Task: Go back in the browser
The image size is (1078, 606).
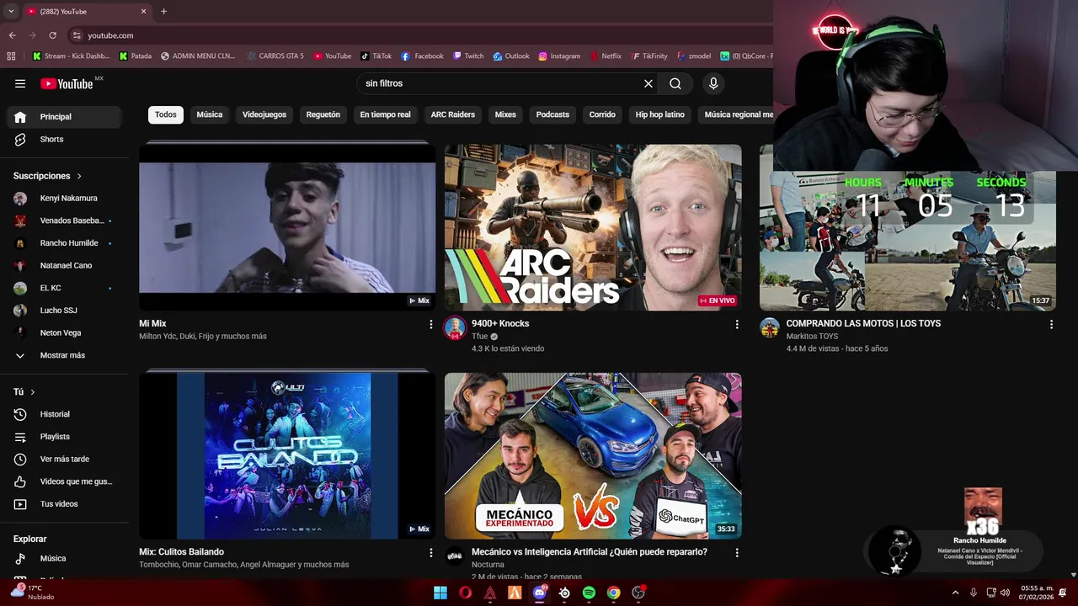Action: click(12, 35)
